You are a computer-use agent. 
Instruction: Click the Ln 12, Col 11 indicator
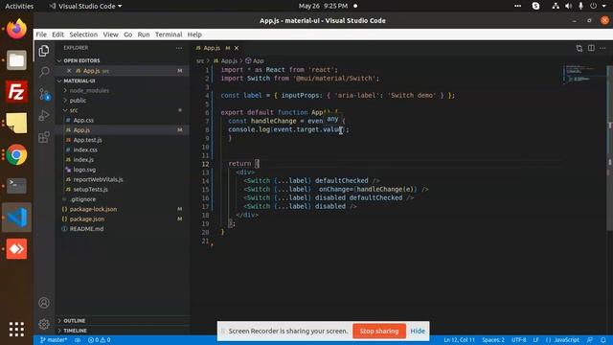point(460,340)
